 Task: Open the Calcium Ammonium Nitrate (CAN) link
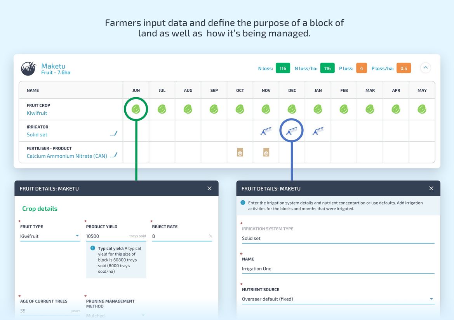click(67, 156)
